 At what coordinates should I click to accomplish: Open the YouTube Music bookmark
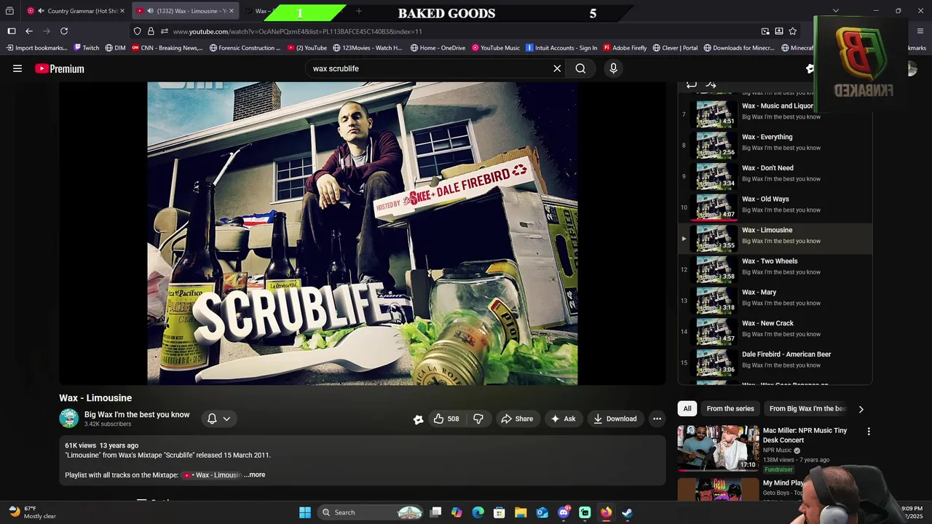(x=495, y=48)
